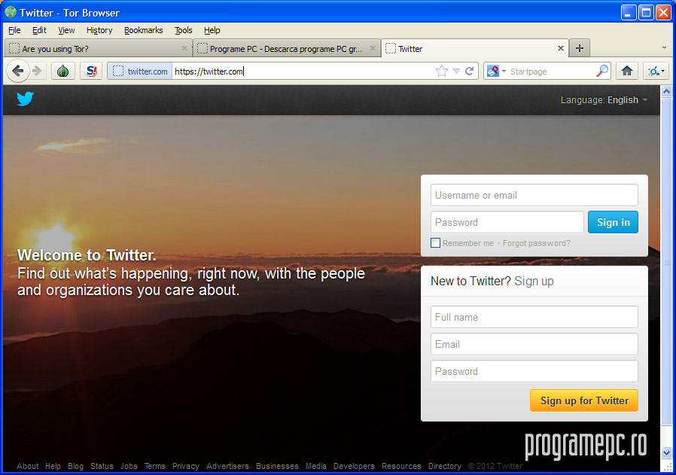Image resolution: width=676 pixels, height=475 pixels.
Task: Close the 'Programe PC' tab
Action: pyautogui.click(x=373, y=48)
